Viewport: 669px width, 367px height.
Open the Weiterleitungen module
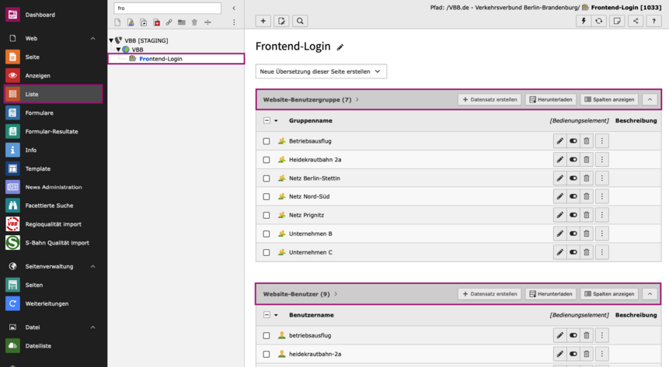(x=54, y=304)
